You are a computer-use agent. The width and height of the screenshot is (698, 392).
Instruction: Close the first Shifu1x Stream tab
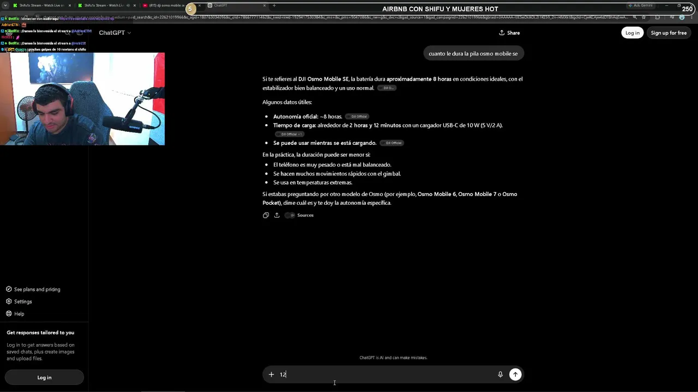coord(70,5)
